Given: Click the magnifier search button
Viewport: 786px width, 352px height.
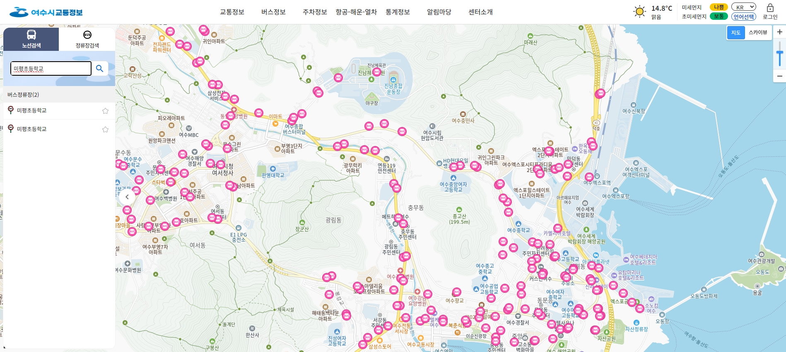Looking at the screenshot, I should click(x=100, y=69).
